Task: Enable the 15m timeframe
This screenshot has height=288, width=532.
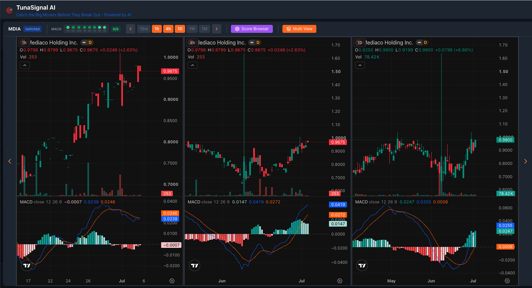Action: [144, 29]
